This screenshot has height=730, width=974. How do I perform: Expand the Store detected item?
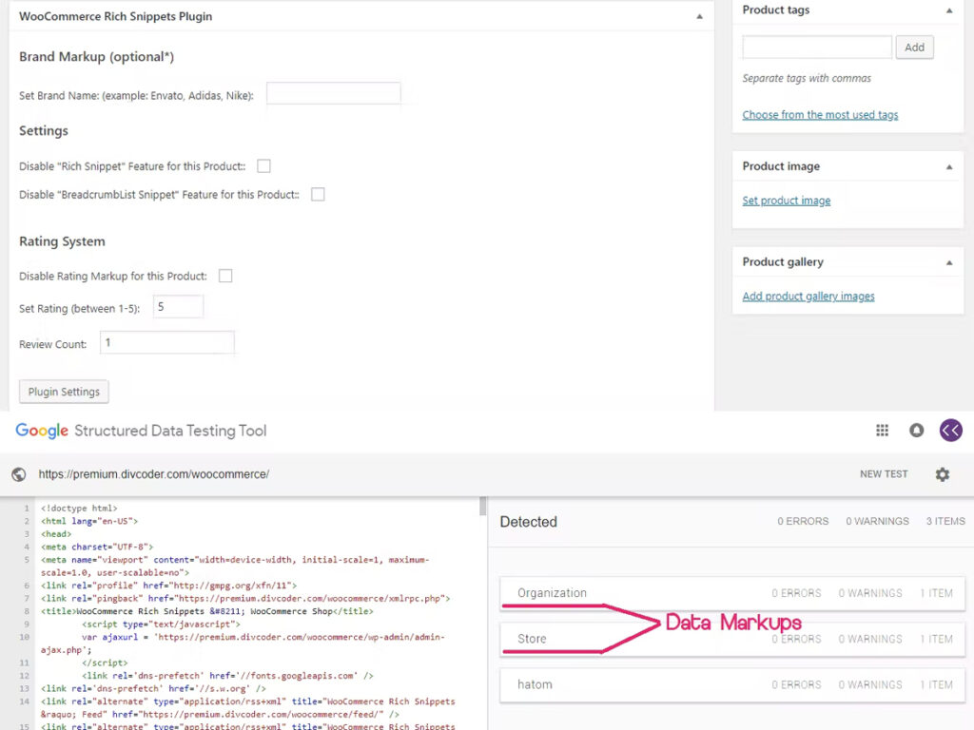(732, 639)
